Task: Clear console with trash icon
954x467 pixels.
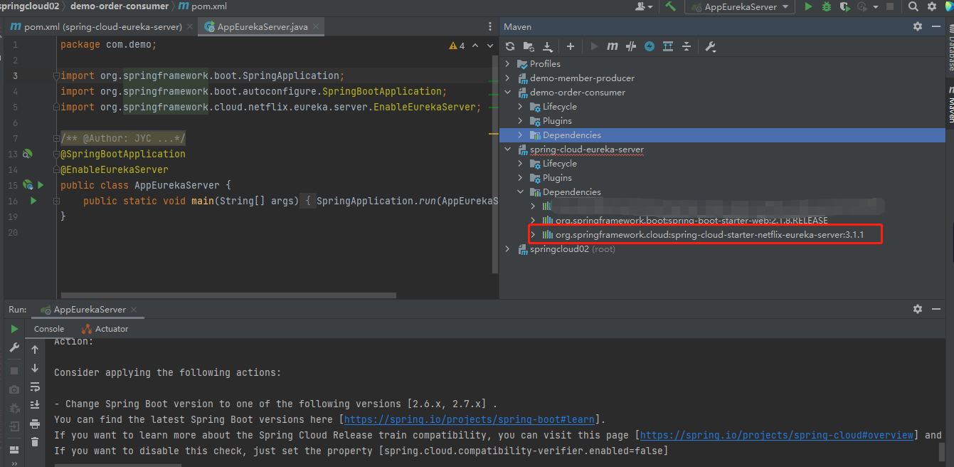Action: [35, 442]
